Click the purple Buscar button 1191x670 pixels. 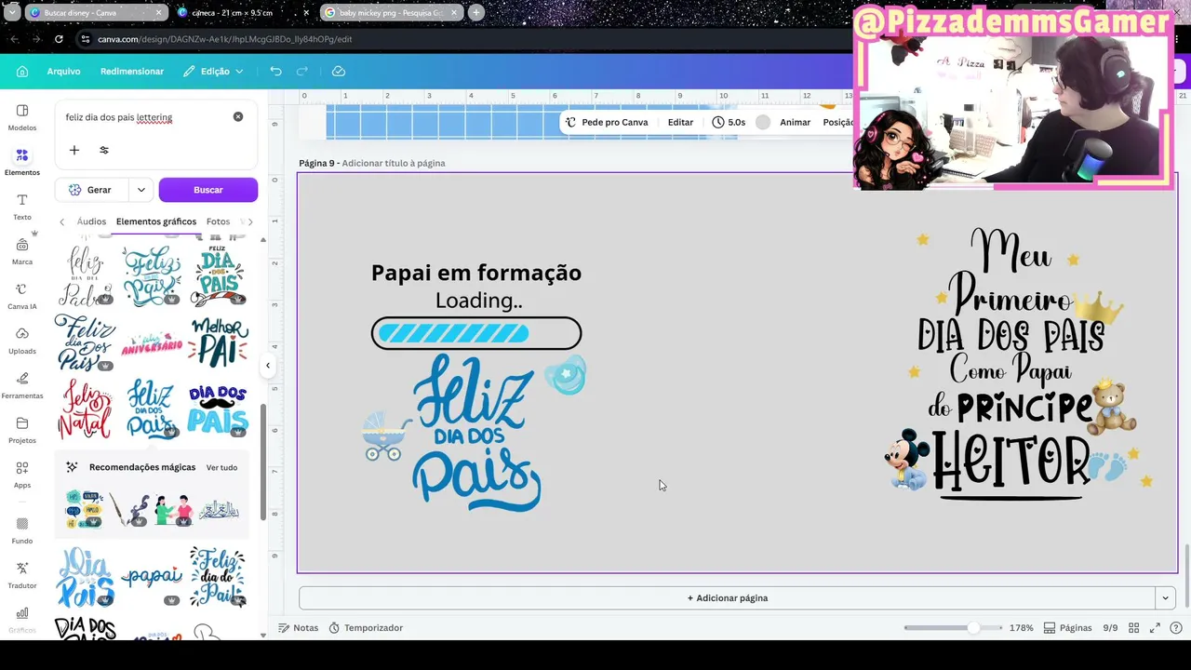pos(208,190)
